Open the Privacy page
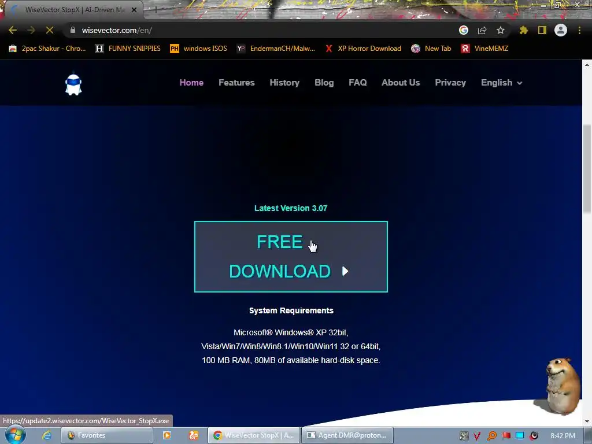This screenshot has height=444, width=592. 450,83
